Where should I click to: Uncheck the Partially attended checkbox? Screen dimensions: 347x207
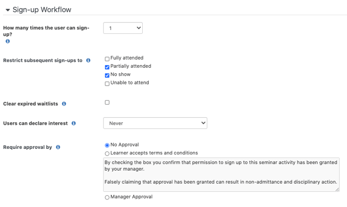(107, 67)
